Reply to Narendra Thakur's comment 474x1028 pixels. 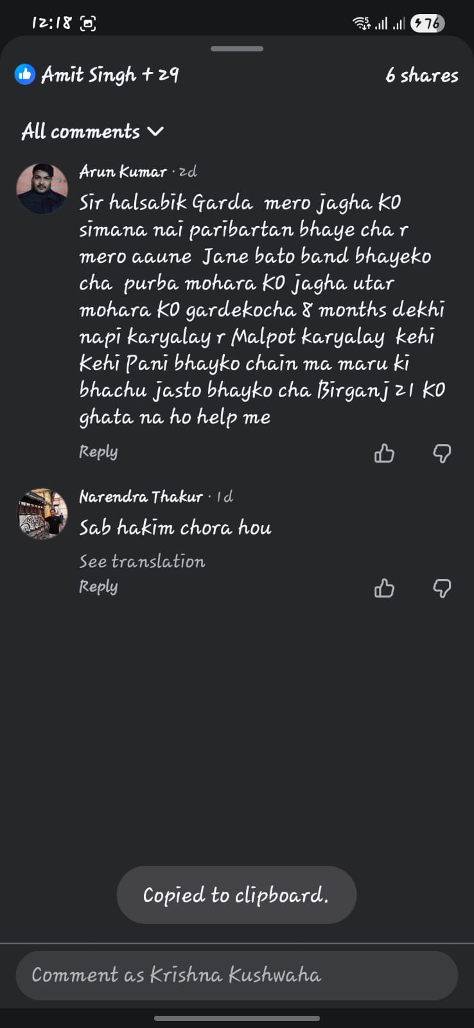point(98,587)
